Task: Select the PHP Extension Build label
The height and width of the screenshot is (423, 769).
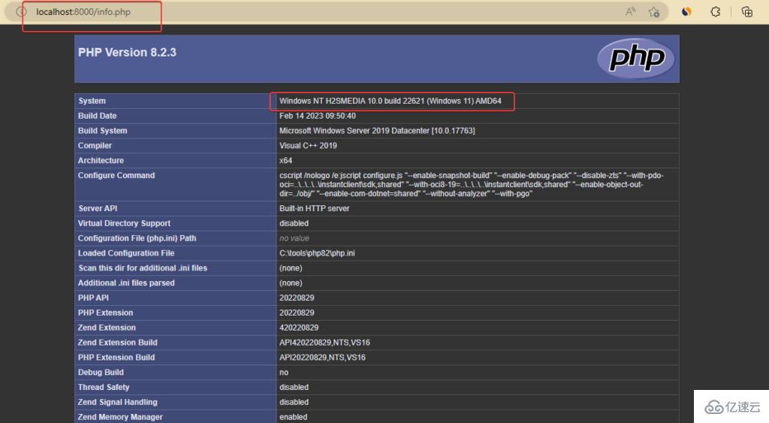Action: click(116, 357)
